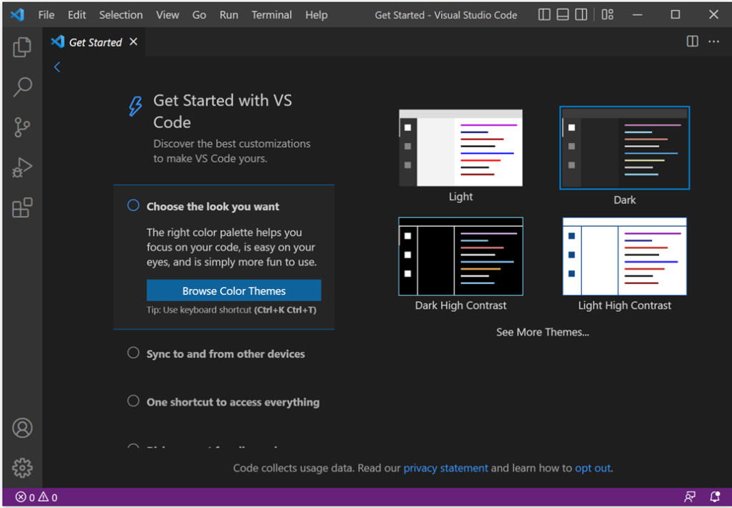Click the back chevron above Get Started
The height and width of the screenshot is (508, 732).
56,67
